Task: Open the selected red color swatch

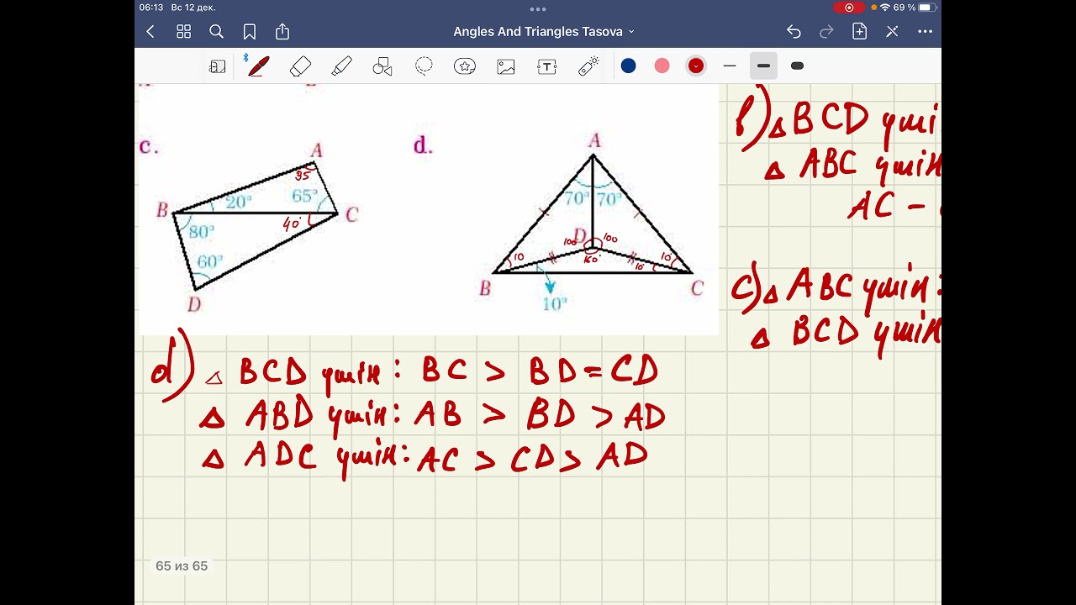Action: (x=696, y=66)
